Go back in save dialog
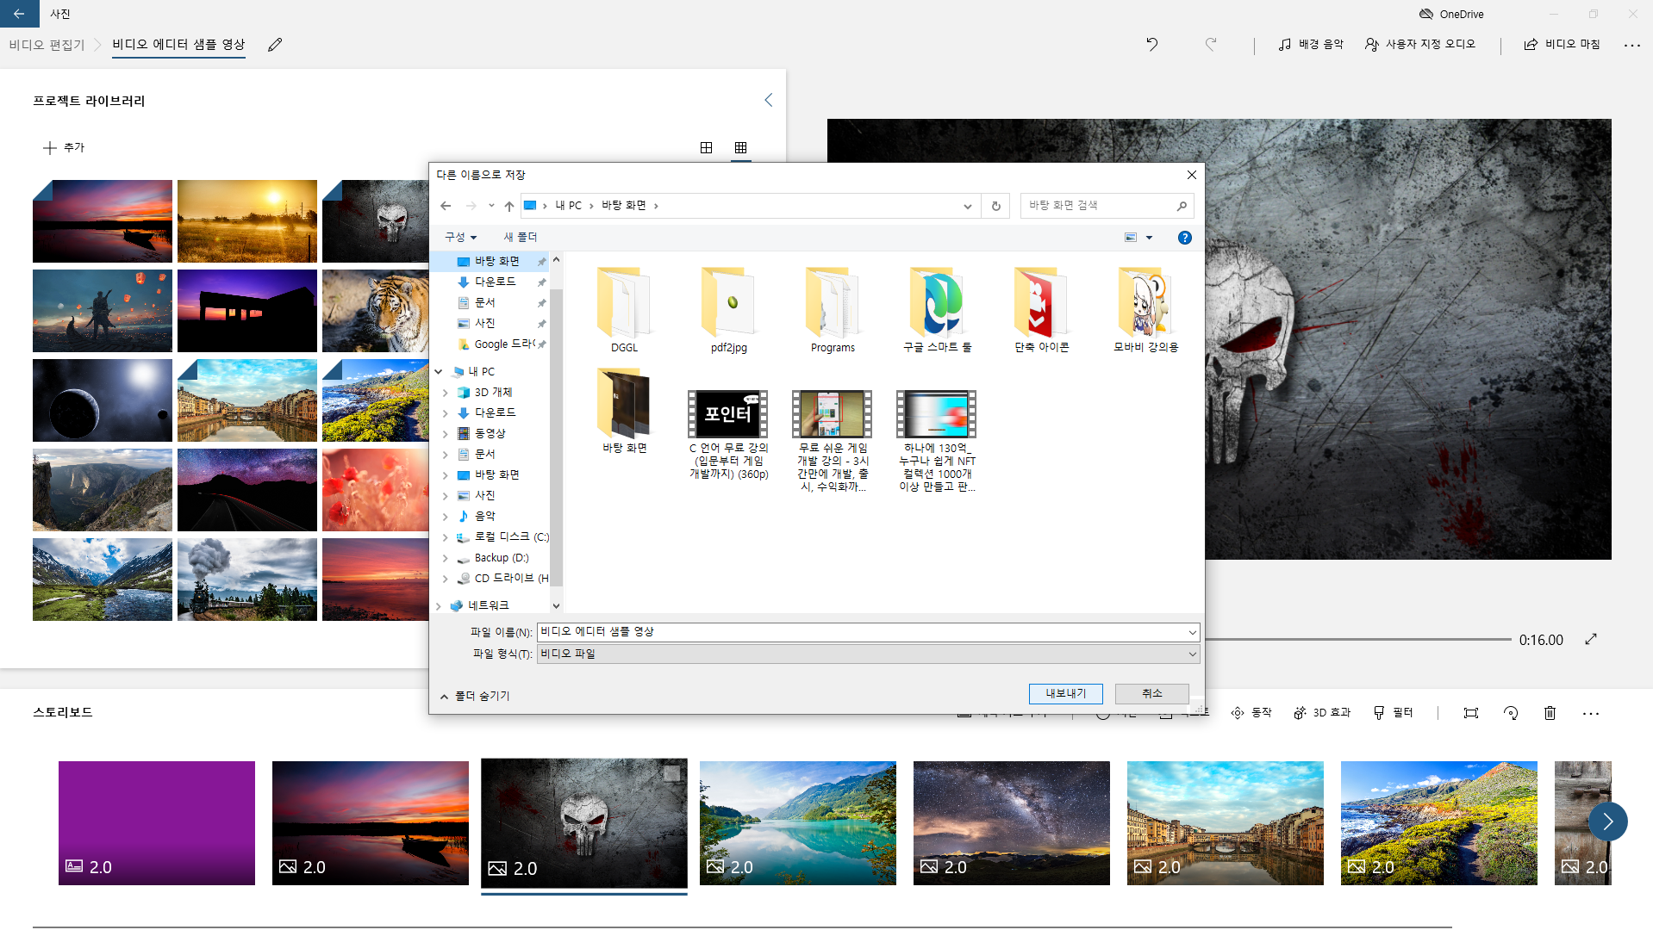The width and height of the screenshot is (1653, 930). pyautogui.click(x=446, y=205)
